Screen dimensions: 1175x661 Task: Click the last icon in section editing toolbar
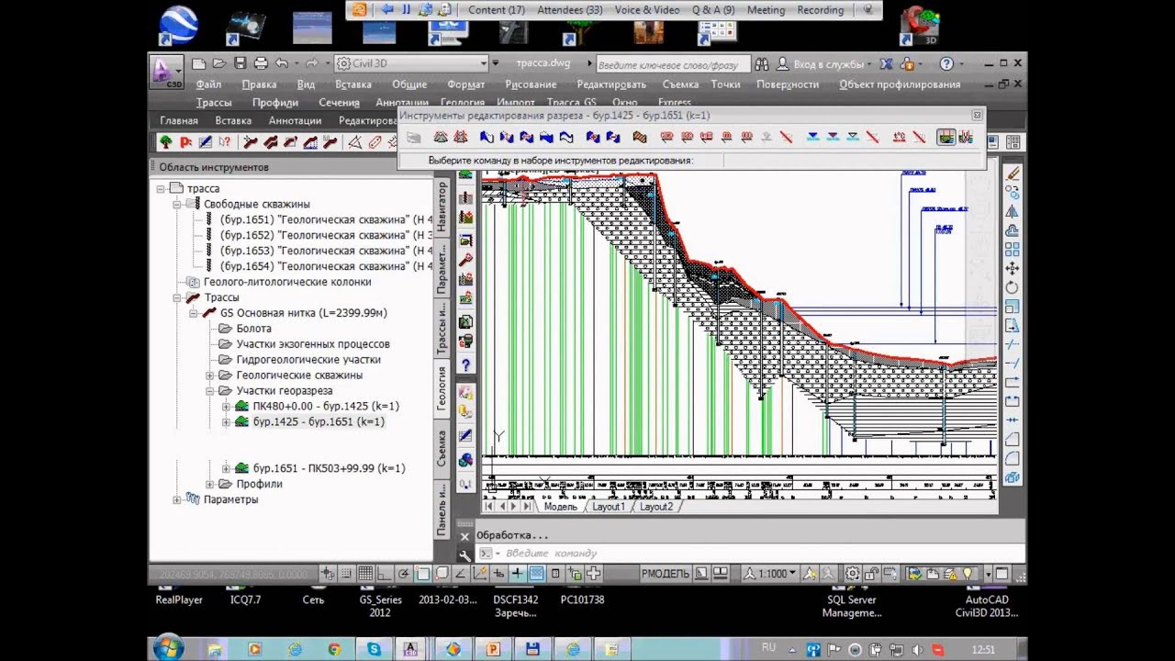[x=966, y=138]
